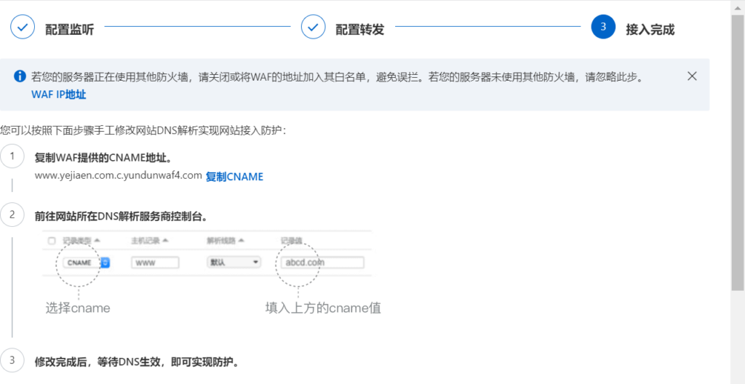
Task: Click the 配置监听 step checkmark icon
Action: coord(22,28)
